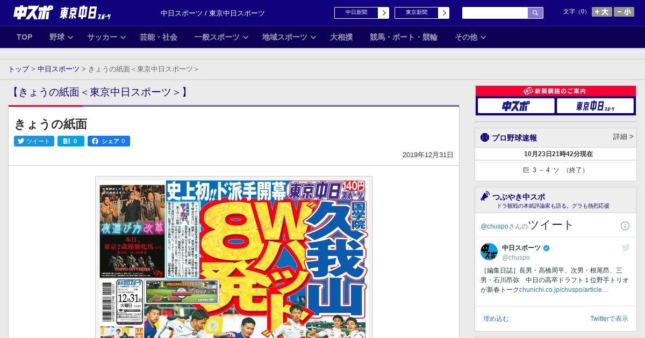The image size is (645, 338).
Task: Click the article date 2019年12月31日
Action: [x=428, y=155]
